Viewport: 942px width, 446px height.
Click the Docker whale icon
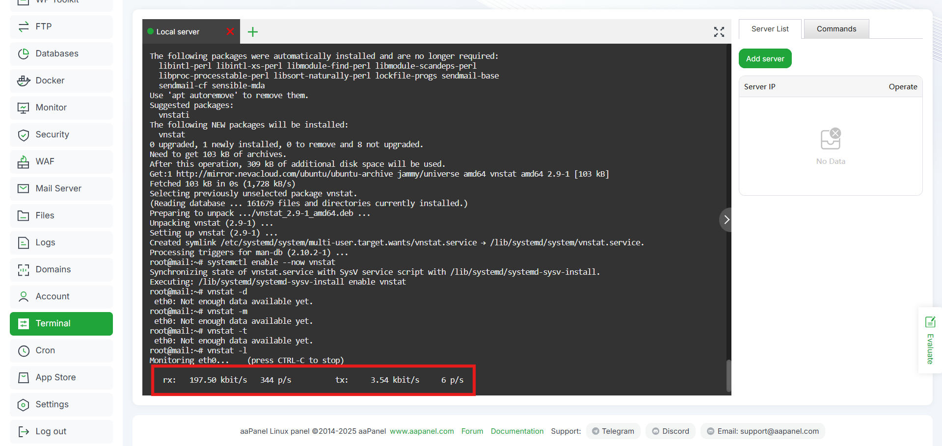click(x=24, y=80)
